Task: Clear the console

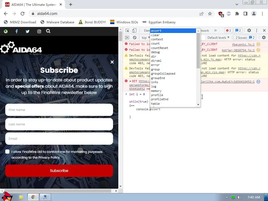Action: point(135,38)
